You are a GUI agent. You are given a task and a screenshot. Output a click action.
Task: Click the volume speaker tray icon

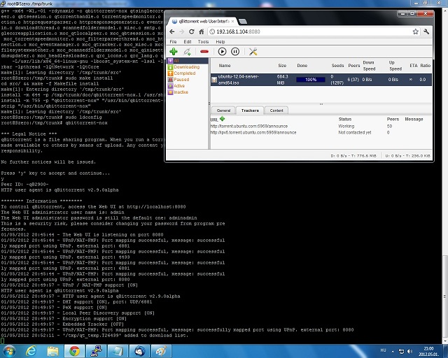pos(409,352)
